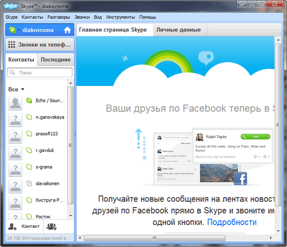287x247 pixels.
Task: Click the status icon beside r.gavduk
Action: point(29,150)
